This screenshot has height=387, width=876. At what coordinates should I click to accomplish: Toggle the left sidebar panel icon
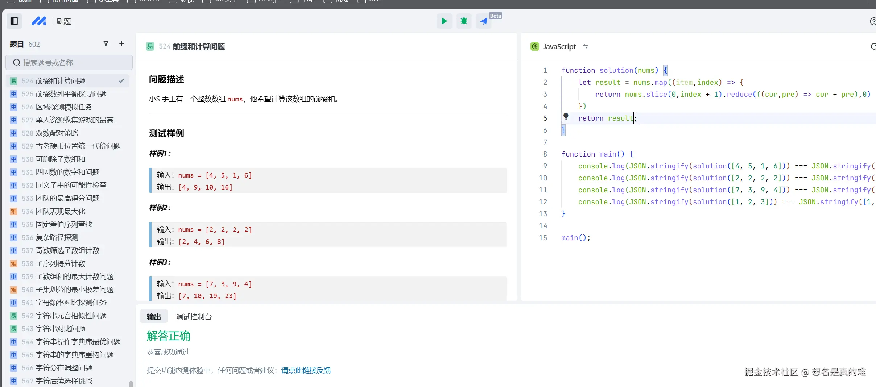pyautogui.click(x=14, y=21)
